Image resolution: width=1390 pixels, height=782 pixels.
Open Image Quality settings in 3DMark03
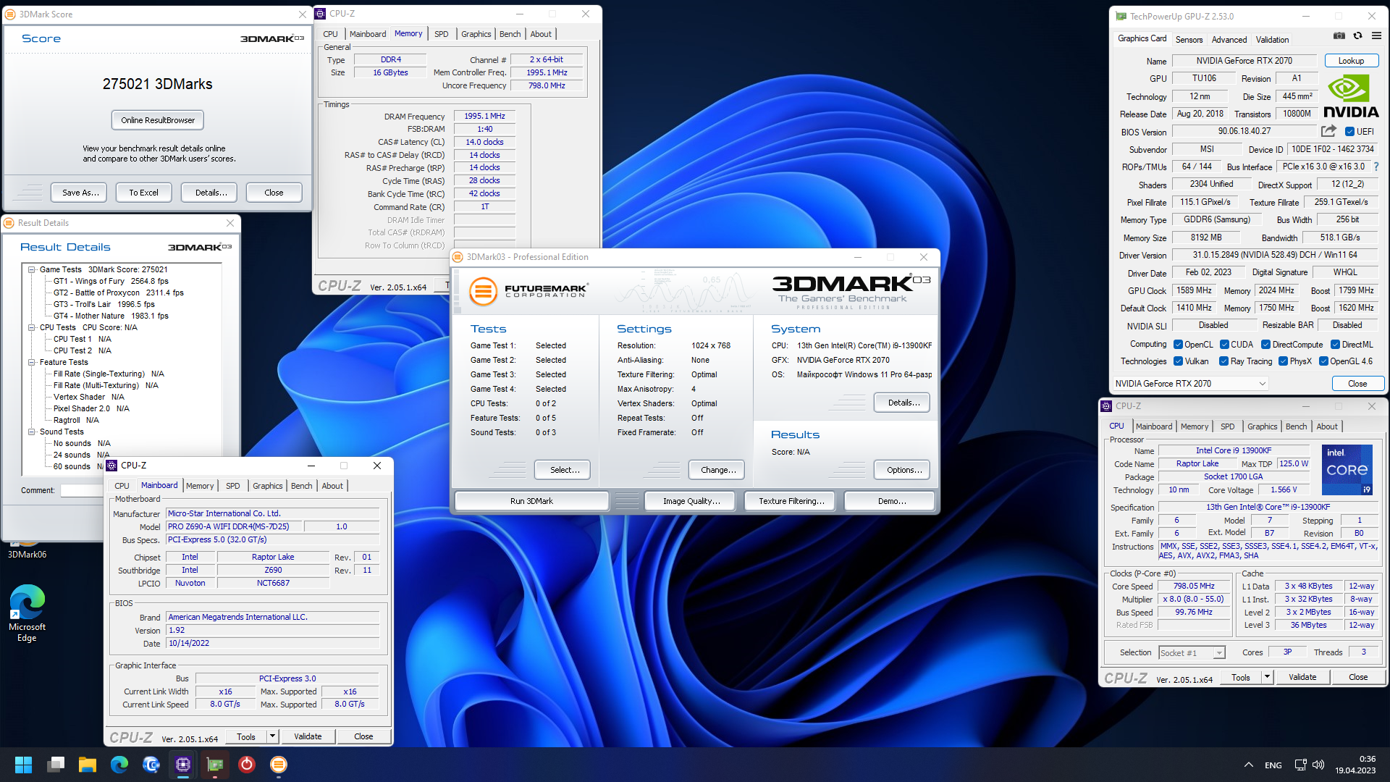coord(691,501)
